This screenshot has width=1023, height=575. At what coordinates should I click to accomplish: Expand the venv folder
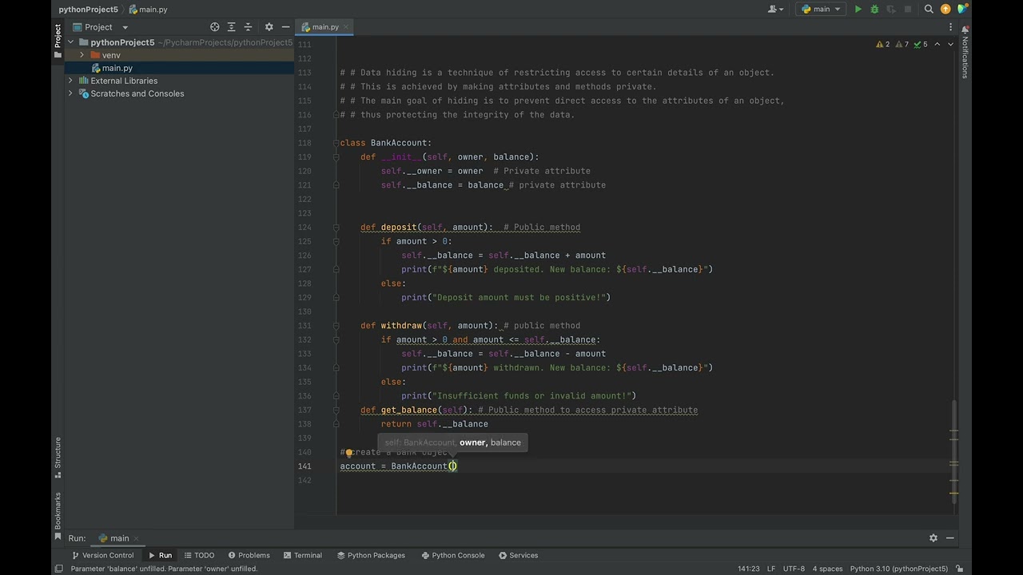click(x=82, y=55)
